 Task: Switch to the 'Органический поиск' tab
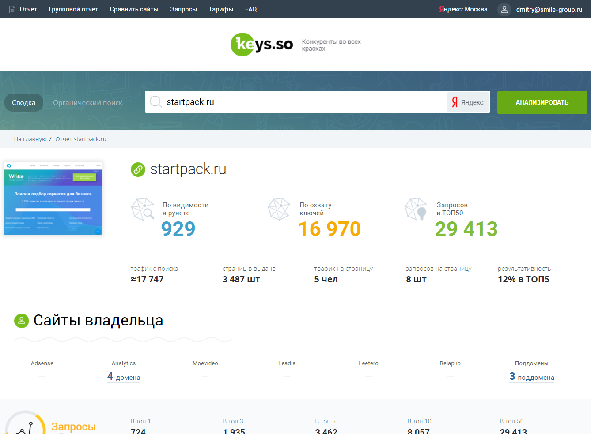[x=87, y=102]
